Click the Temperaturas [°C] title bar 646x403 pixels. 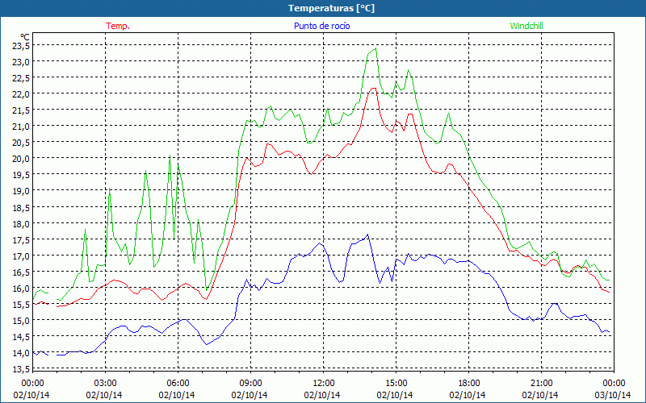pos(323,8)
